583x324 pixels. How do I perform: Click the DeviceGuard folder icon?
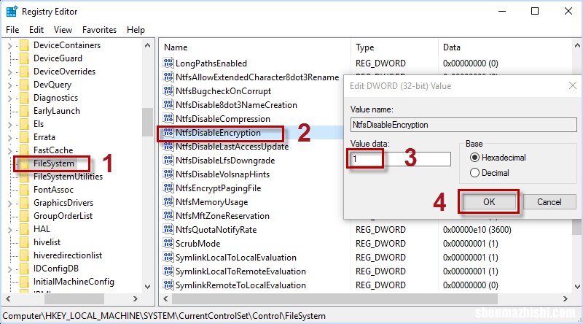click(x=24, y=58)
